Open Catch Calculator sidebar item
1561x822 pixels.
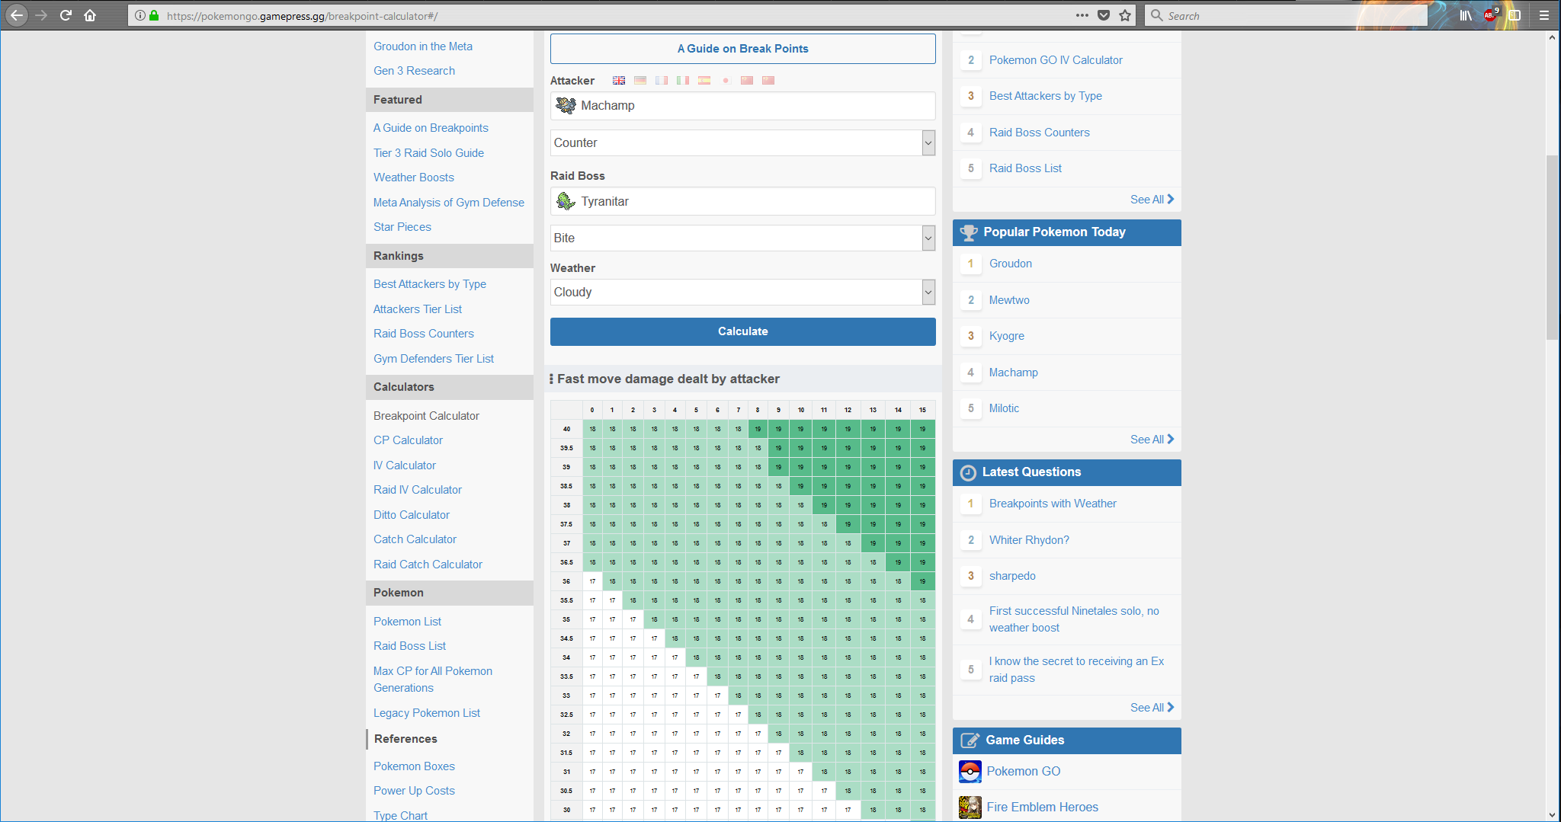click(x=415, y=539)
